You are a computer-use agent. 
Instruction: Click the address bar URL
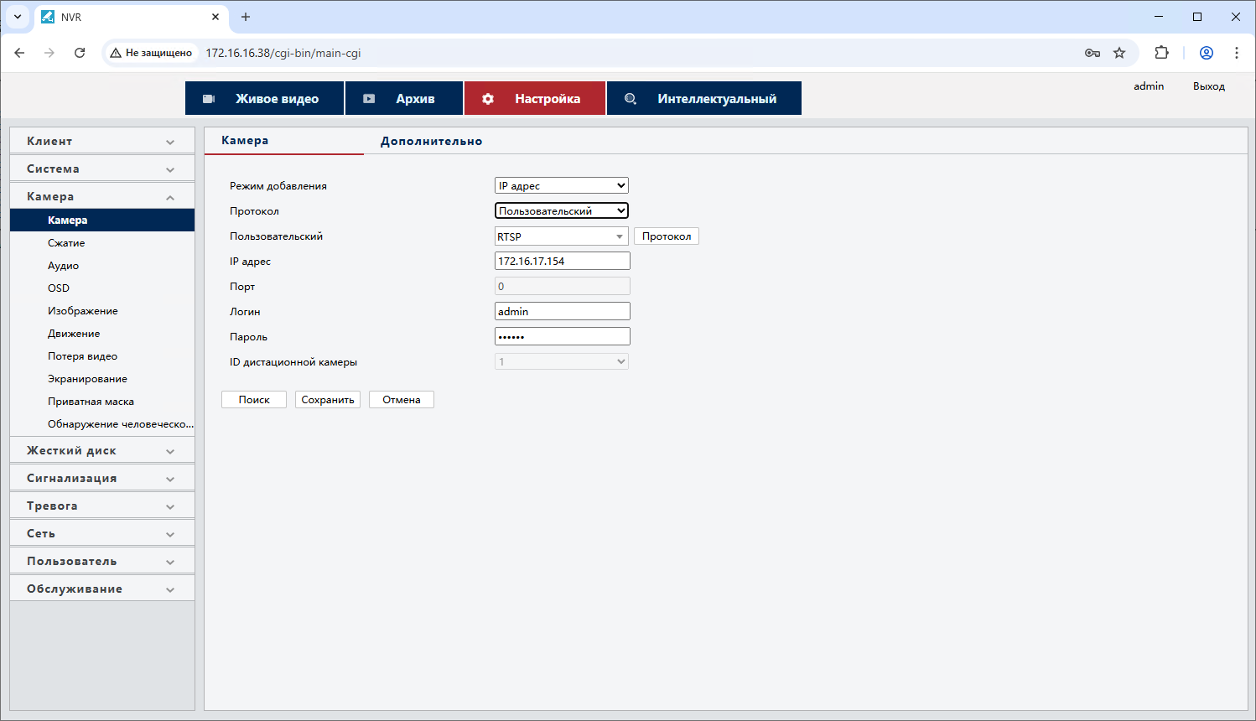point(283,53)
